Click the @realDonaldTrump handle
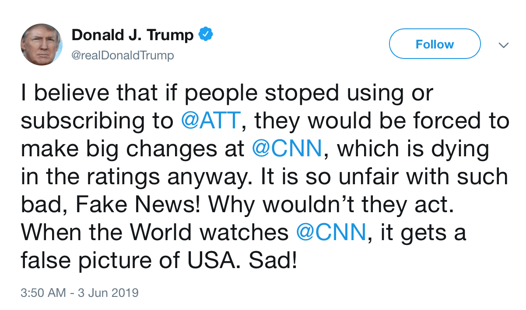 coord(123,56)
